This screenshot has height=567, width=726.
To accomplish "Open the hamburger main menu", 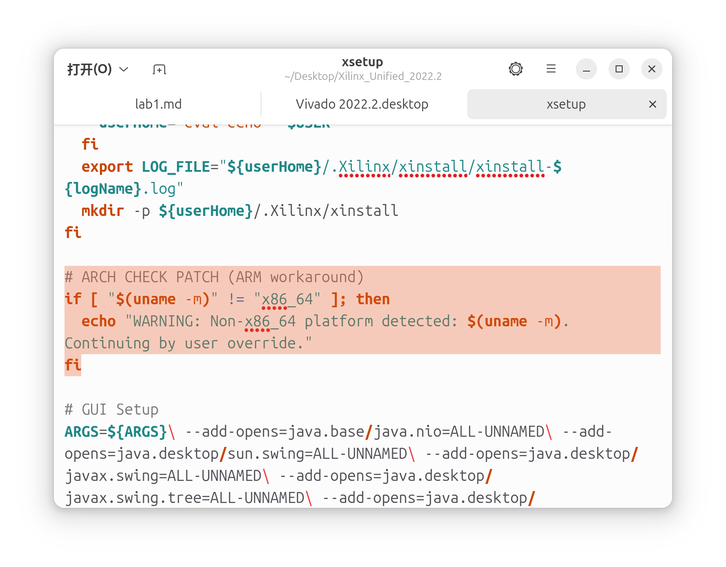I will point(551,69).
